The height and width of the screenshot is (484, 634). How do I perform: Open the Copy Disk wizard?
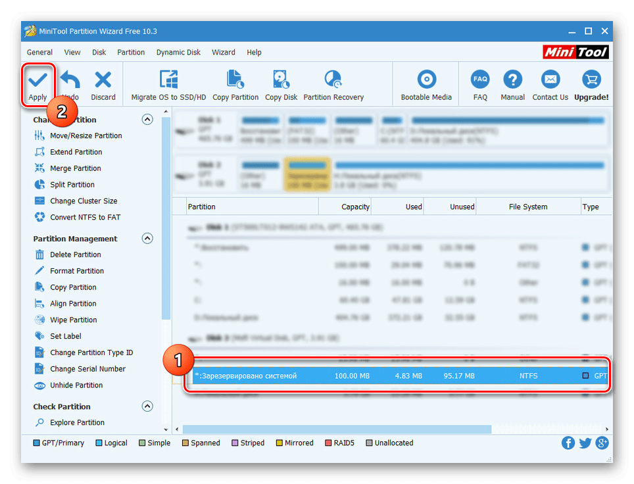[281, 80]
